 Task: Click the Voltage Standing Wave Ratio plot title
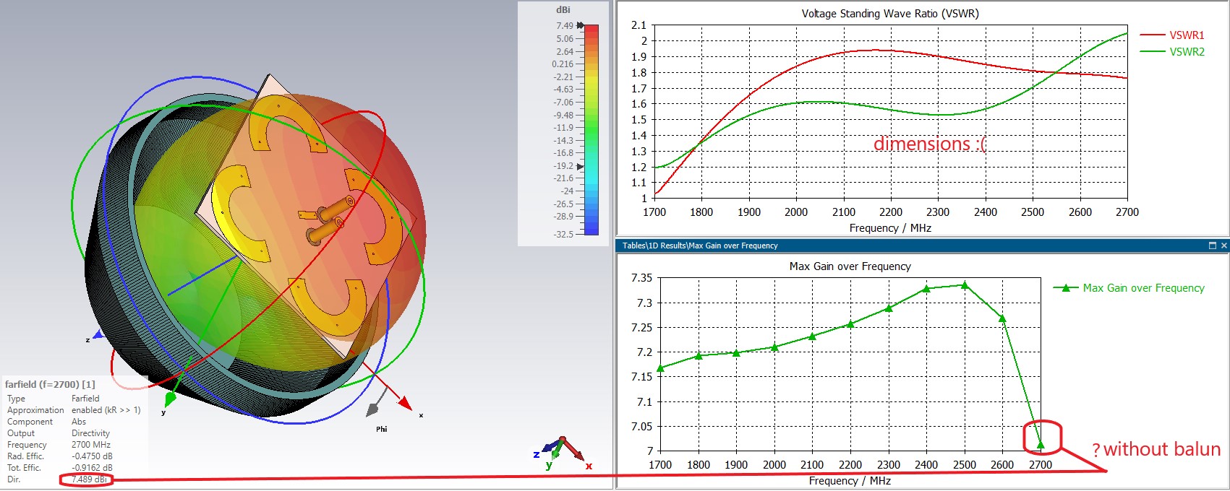889,14
